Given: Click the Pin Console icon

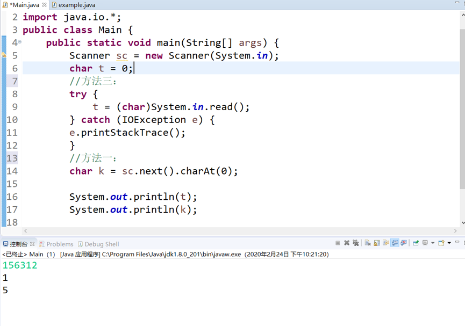Looking at the screenshot, I should coord(416,243).
